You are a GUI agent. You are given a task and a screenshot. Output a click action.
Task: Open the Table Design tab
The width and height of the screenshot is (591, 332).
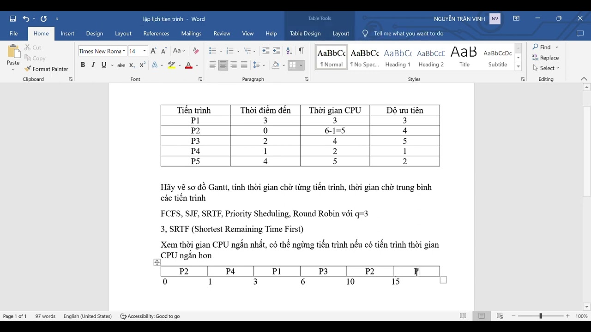click(305, 34)
